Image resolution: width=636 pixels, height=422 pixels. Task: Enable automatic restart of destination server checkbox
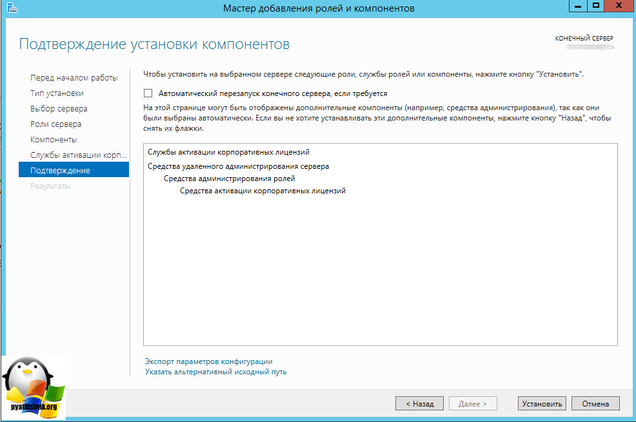tap(148, 93)
